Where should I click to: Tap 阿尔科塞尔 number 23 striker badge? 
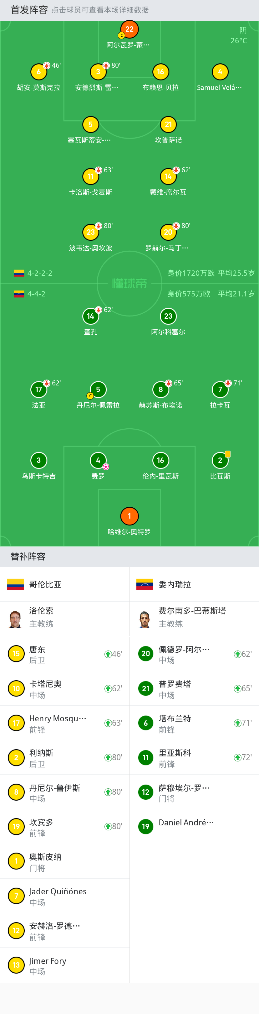(168, 316)
